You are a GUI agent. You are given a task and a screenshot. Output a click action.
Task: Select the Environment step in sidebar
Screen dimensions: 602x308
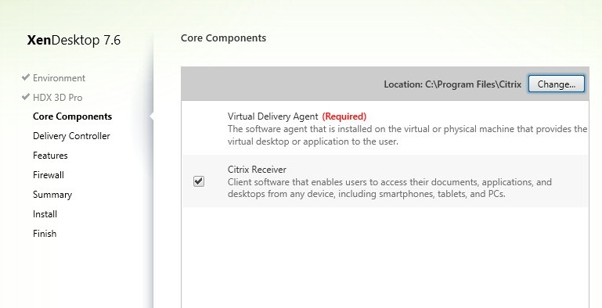tap(59, 78)
